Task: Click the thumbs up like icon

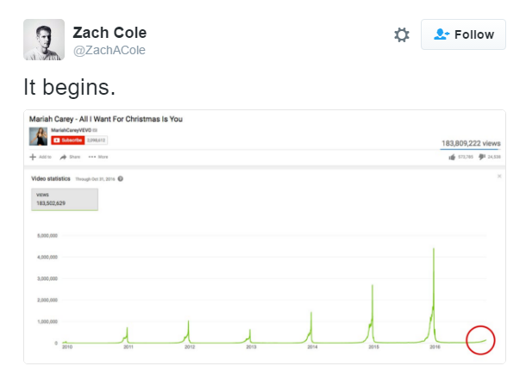Action: (x=452, y=157)
